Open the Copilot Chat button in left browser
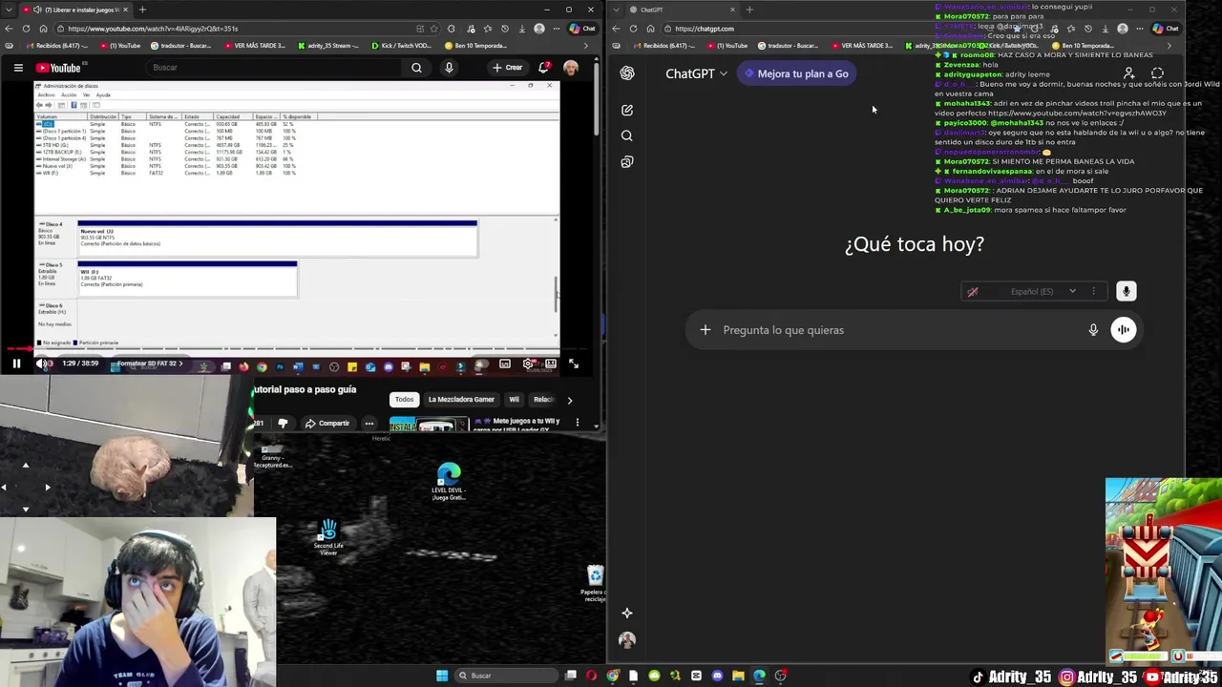Image resolution: width=1222 pixels, height=687 pixels. [581, 29]
